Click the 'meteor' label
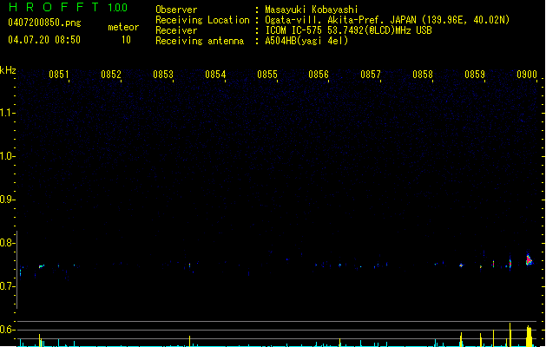Screen dimensions: 546x347 (x=123, y=27)
